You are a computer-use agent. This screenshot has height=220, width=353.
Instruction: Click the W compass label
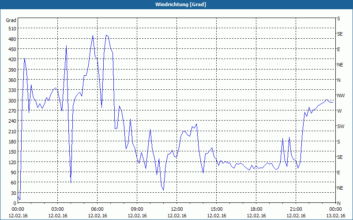tap(339, 111)
